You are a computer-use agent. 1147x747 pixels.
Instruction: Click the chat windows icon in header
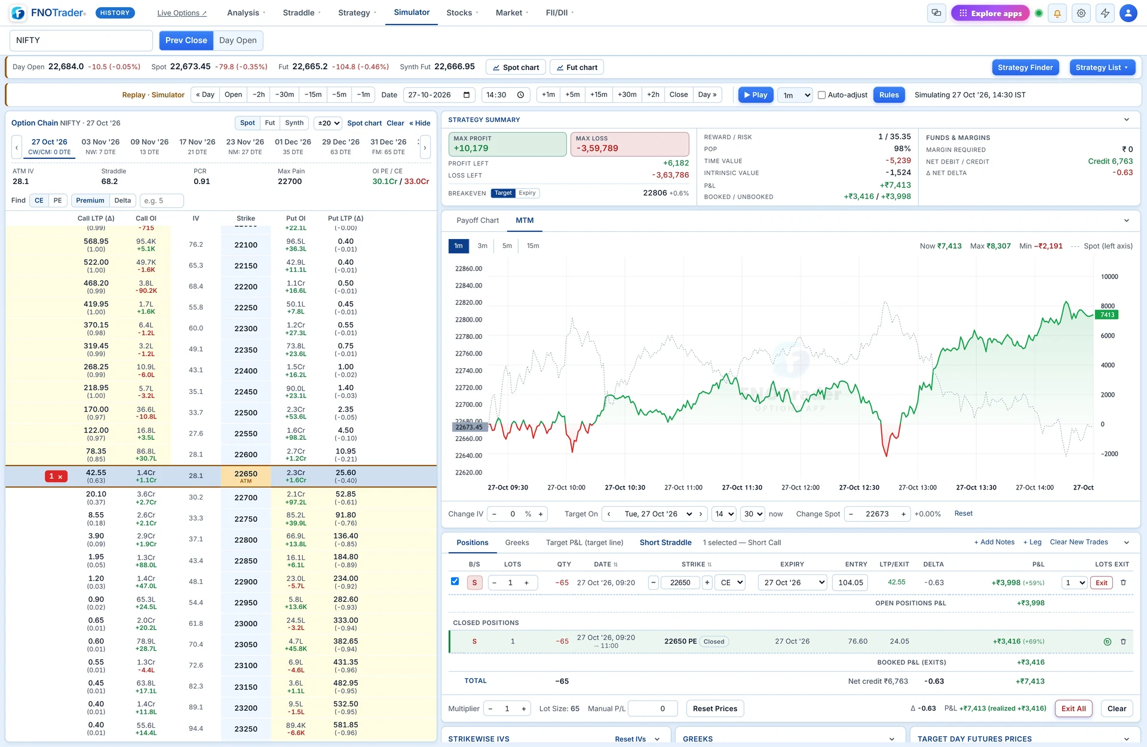[x=936, y=13]
